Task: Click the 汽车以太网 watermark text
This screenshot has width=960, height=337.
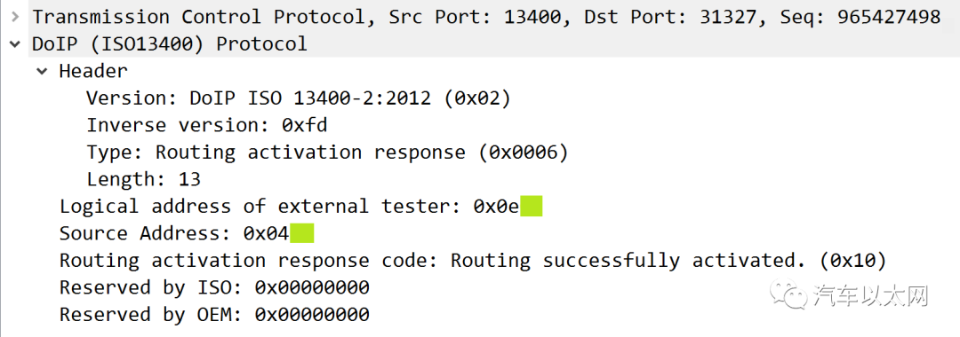Action: (871, 296)
